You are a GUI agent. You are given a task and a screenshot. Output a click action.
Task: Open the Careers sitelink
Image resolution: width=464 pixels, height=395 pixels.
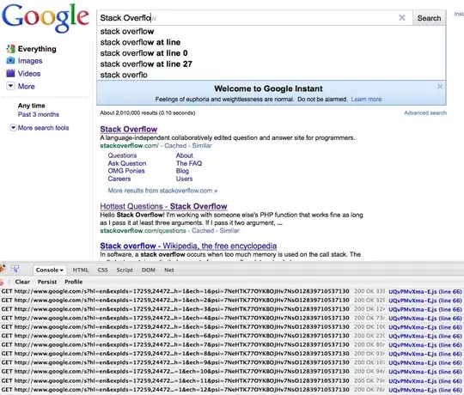pos(119,179)
